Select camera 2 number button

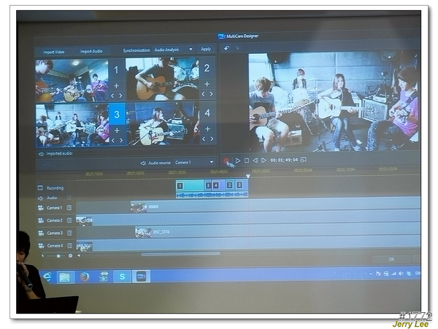[x=207, y=68]
